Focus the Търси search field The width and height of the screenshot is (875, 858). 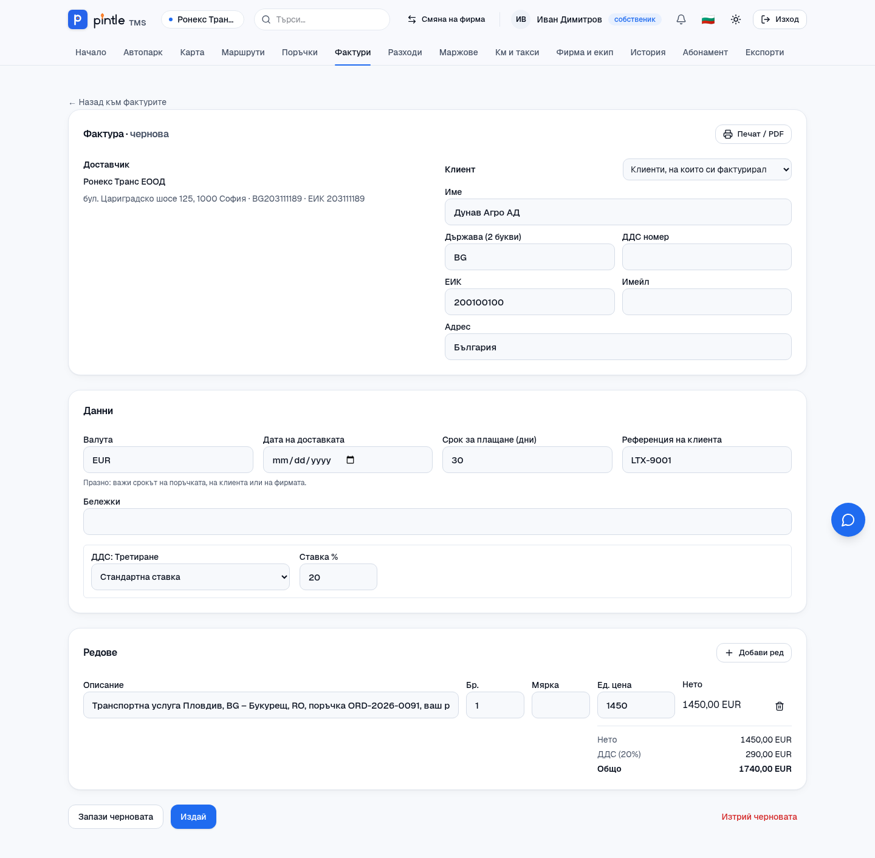click(322, 19)
